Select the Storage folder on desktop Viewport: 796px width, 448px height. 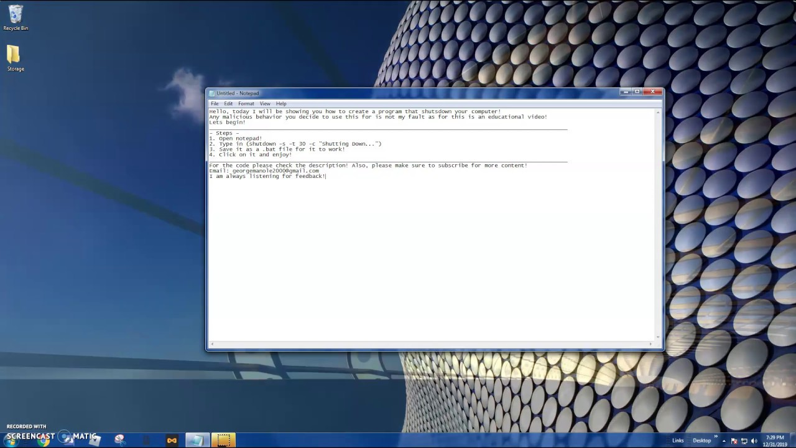click(x=15, y=58)
